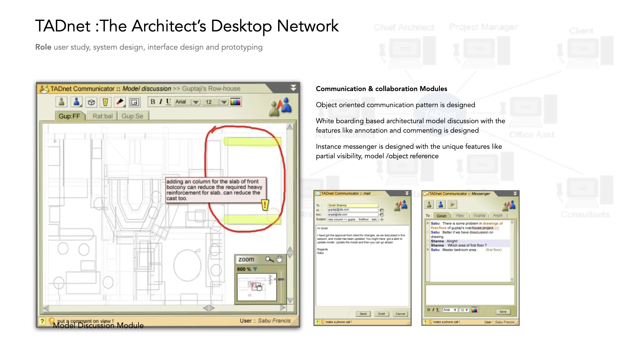This screenshot has height=354, width=629.
Task: Switch to the Rat:bal tab
Action: [103, 115]
